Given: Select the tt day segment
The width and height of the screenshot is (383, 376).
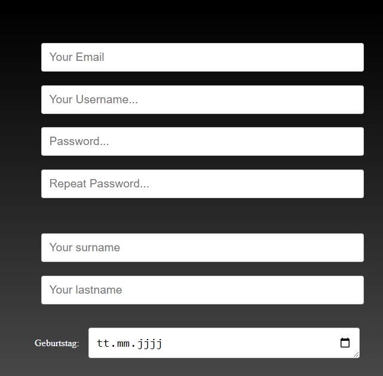Looking at the screenshot, I should point(103,343).
